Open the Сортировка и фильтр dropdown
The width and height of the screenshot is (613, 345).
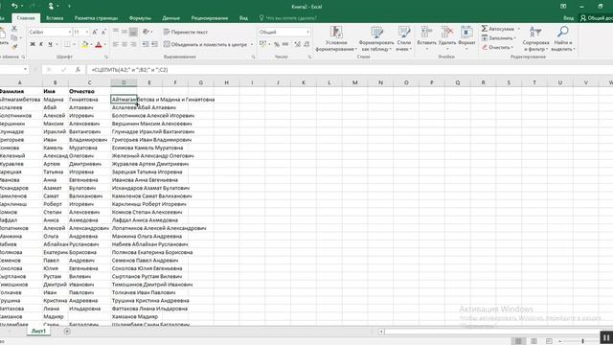coord(535,38)
